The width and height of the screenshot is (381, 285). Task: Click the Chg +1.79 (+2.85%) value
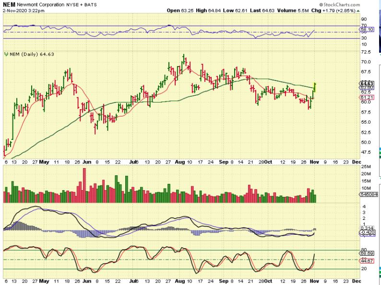click(x=333, y=11)
